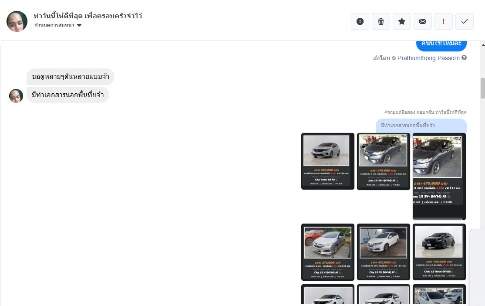The image size is (485, 306).
Task: Open the City Turbo 1.0 RS car image
Action: pyautogui.click(x=327, y=161)
